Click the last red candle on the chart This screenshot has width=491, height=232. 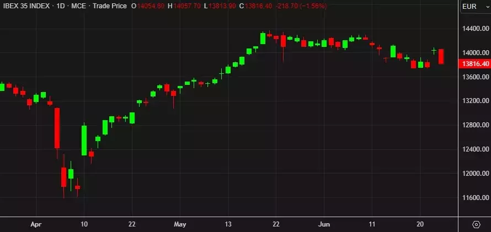click(441, 57)
